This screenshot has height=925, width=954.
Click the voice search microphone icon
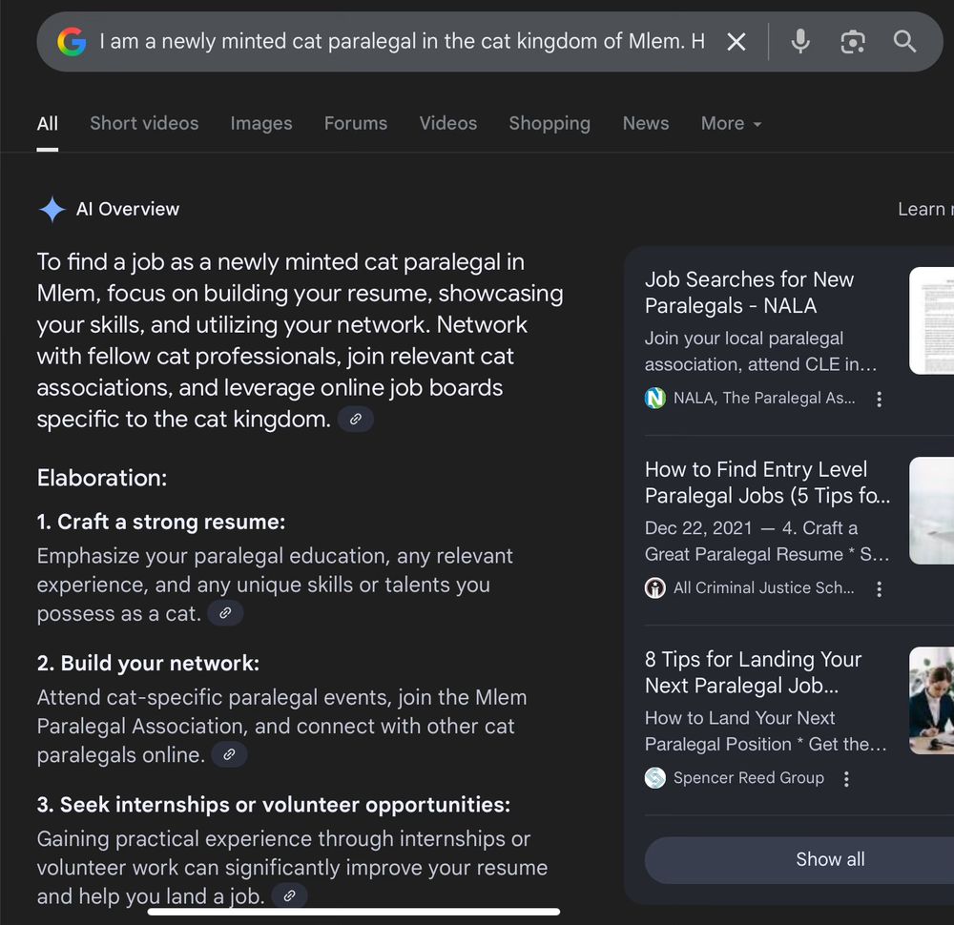(799, 41)
